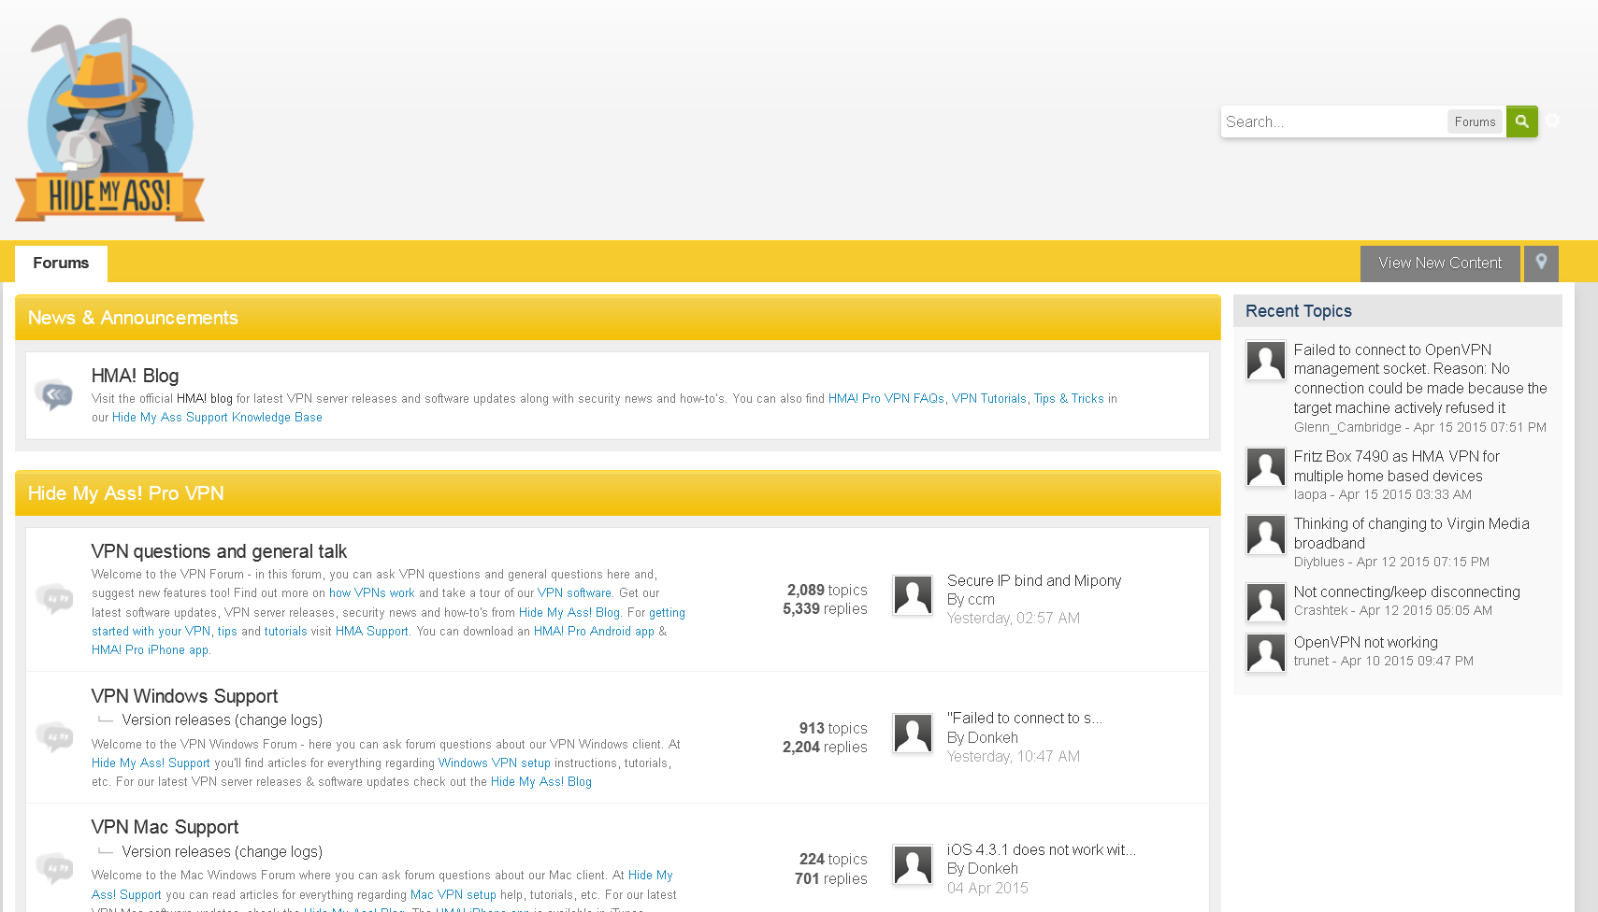1598x912 pixels.
Task: Open the Forums search scope dropdown
Action: click(x=1475, y=121)
